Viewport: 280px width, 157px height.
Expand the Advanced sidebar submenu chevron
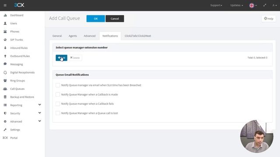pyautogui.click(x=40, y=121)
